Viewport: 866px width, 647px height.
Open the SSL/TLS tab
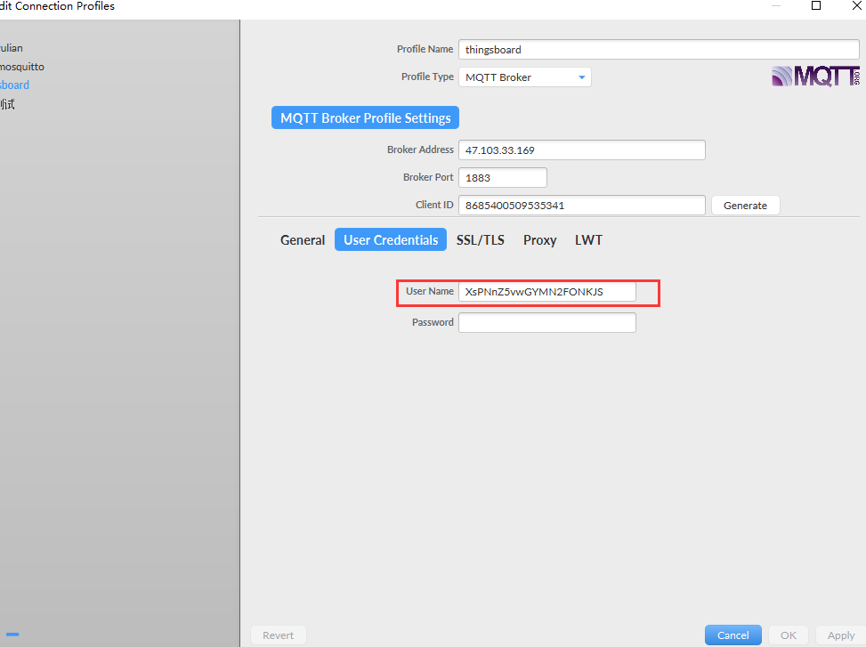pos(480,240)
